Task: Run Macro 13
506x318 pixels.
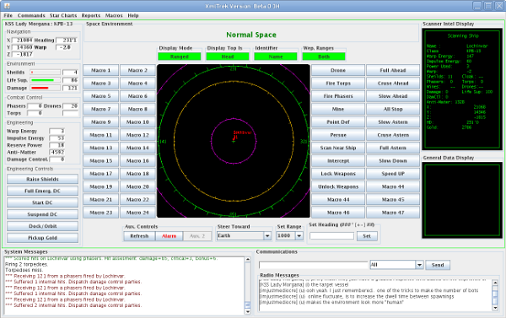Action: [100, 148]
